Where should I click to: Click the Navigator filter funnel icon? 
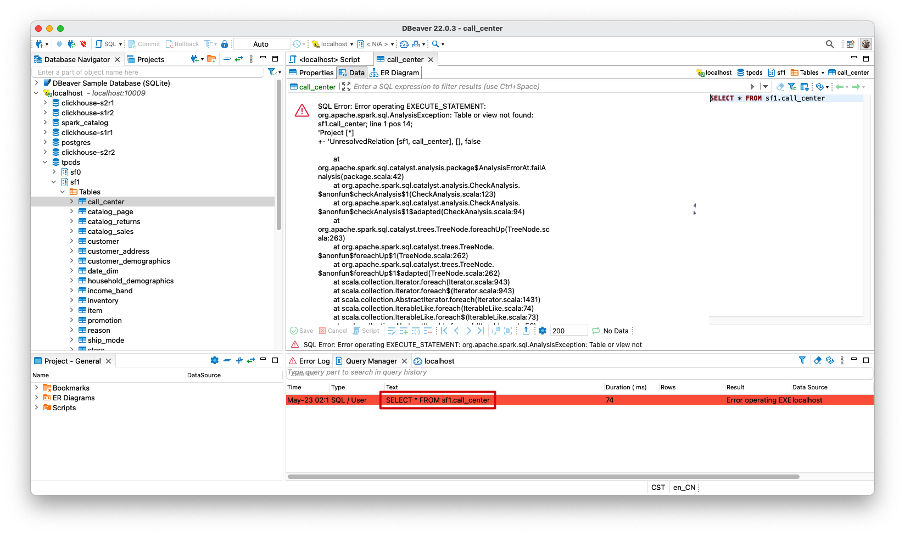tap(272, 72)
